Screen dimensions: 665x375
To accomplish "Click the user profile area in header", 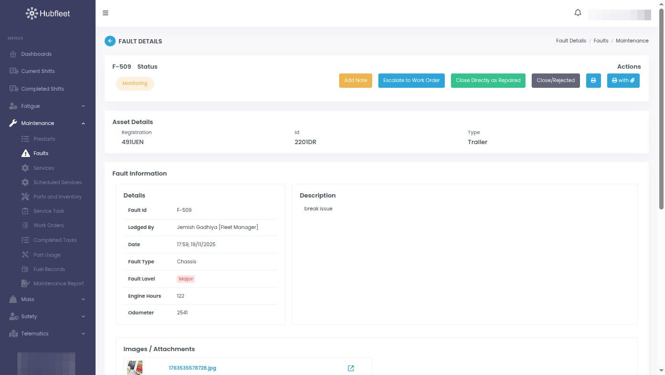I will [x=619, y=14].
